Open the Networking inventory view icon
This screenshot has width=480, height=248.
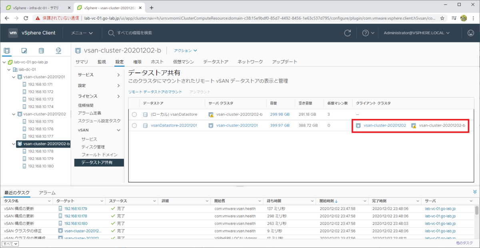click(58, 50)
